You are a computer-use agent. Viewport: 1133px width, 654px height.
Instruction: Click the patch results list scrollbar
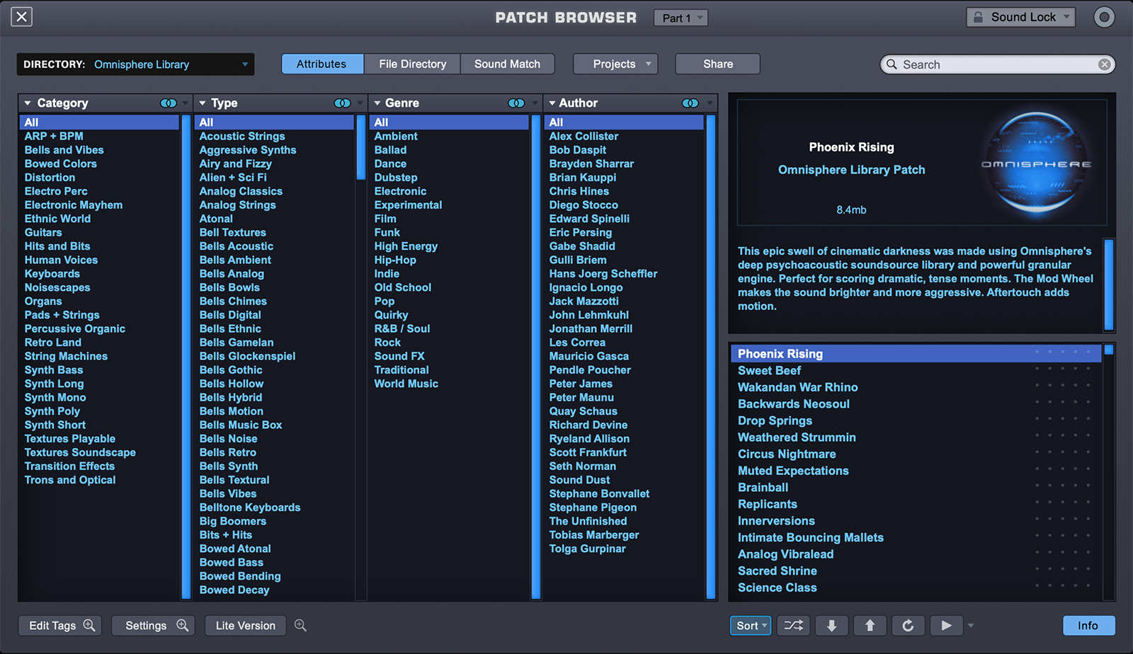point(1109,350)
